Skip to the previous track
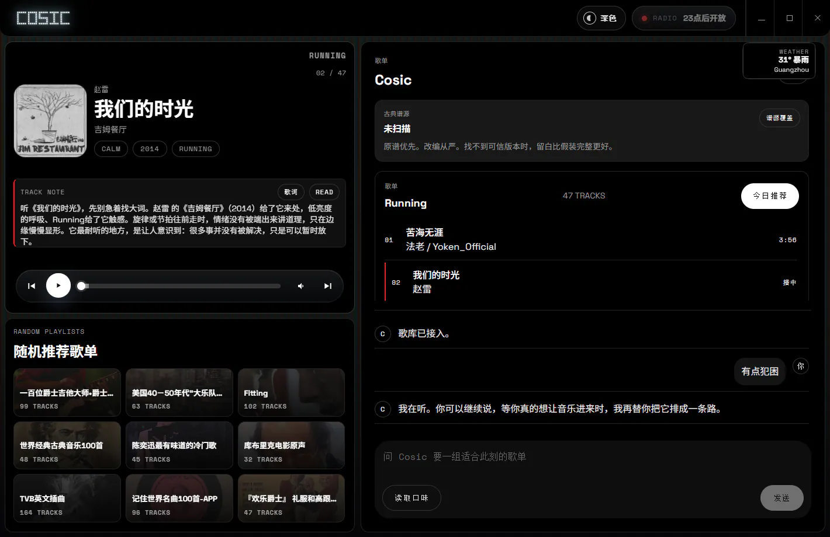This screenshot has width=830, height=537. (32, 286)
